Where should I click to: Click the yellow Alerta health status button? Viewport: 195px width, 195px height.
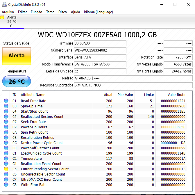[17, 56]
